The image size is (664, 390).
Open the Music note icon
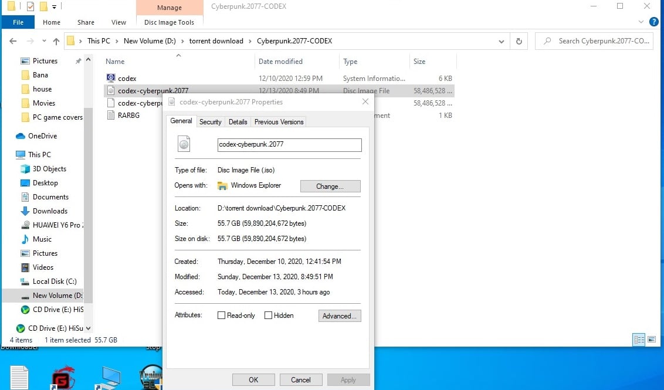tap(25, 239)
